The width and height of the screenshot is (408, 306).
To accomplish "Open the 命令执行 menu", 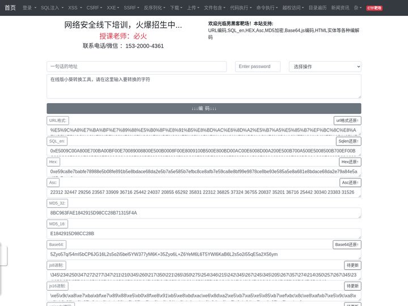I will pos(267,8).
